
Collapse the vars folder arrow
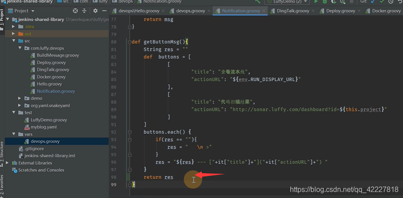click(13, 134)
